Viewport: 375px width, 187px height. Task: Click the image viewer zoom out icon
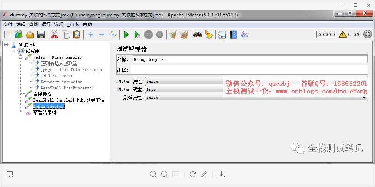pos(164,174)
